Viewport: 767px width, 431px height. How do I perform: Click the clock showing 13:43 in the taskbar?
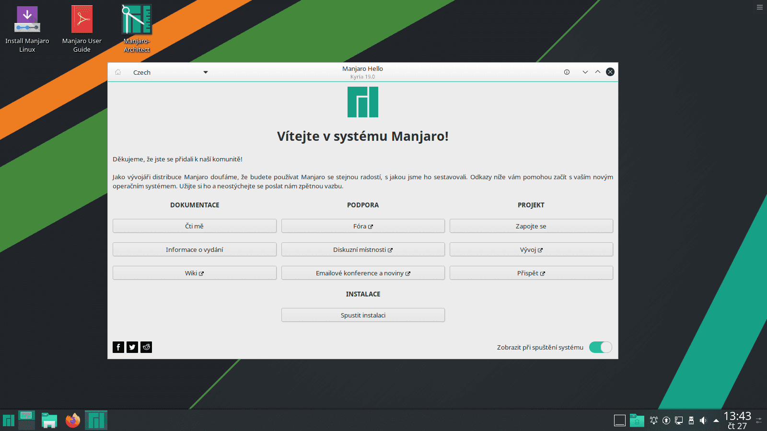pos(737,420)
